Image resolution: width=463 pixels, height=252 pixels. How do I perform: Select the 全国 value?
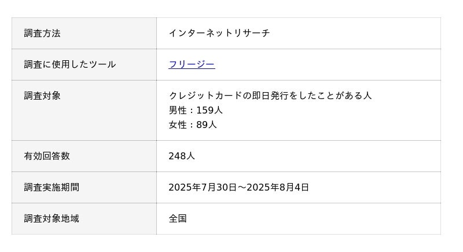(x=178, y=218)
